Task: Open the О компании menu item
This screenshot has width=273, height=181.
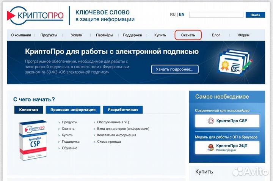Action: click(21, 35)
